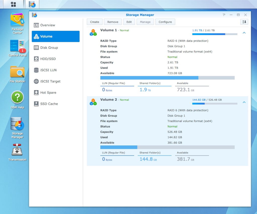Click the 723.1 GB available figure
The height and width of the screenshot is (214, 257).
185,90
